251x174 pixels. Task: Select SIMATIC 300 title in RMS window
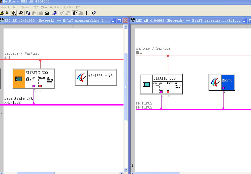point(165,78)
